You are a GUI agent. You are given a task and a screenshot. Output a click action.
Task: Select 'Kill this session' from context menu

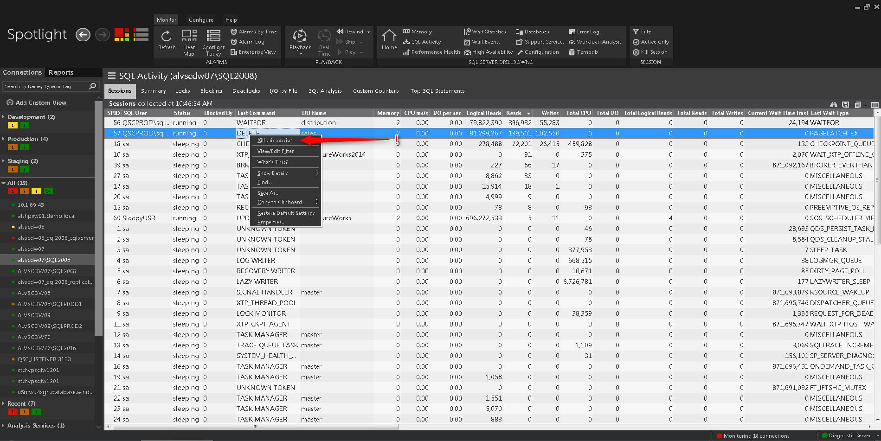pos(276,140)
